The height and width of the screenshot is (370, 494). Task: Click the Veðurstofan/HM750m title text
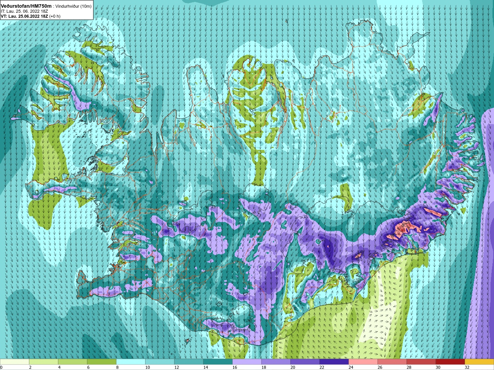click(x=26, y=6)
